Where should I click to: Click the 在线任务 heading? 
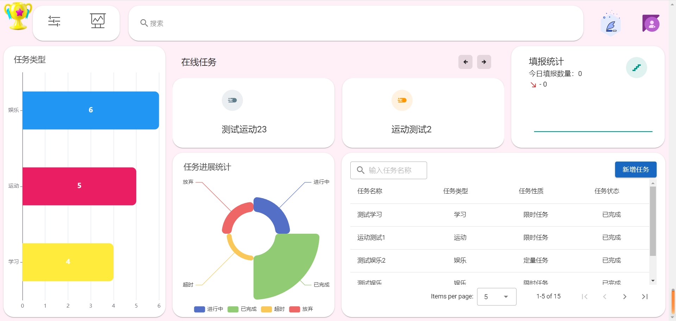pyautogui.click(x=199, y=62)
